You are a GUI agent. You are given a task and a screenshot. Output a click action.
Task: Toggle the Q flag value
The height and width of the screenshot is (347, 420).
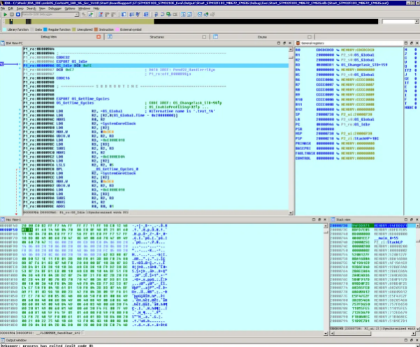(x=415, y=66)
